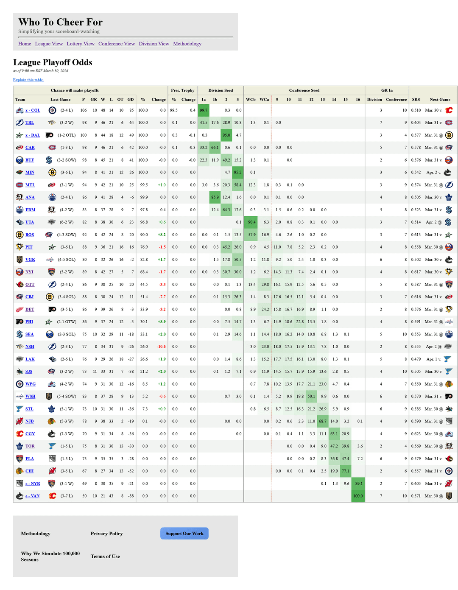Open Division View from the navigation
458x590 pixels.
(x=154, y=44)
